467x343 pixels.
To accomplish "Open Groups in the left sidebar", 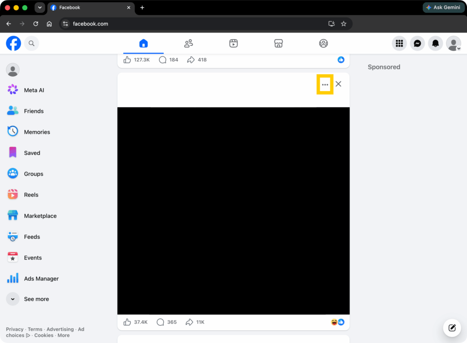I will coord(25,174).
